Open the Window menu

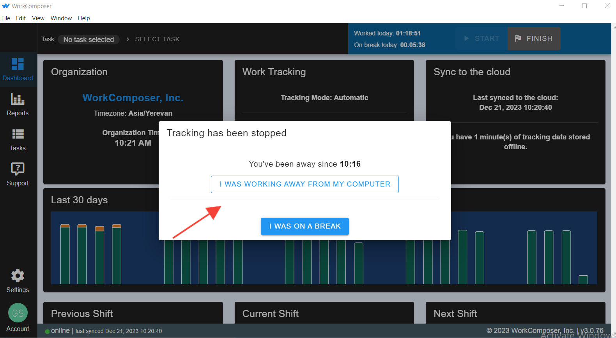click(61, 18)
